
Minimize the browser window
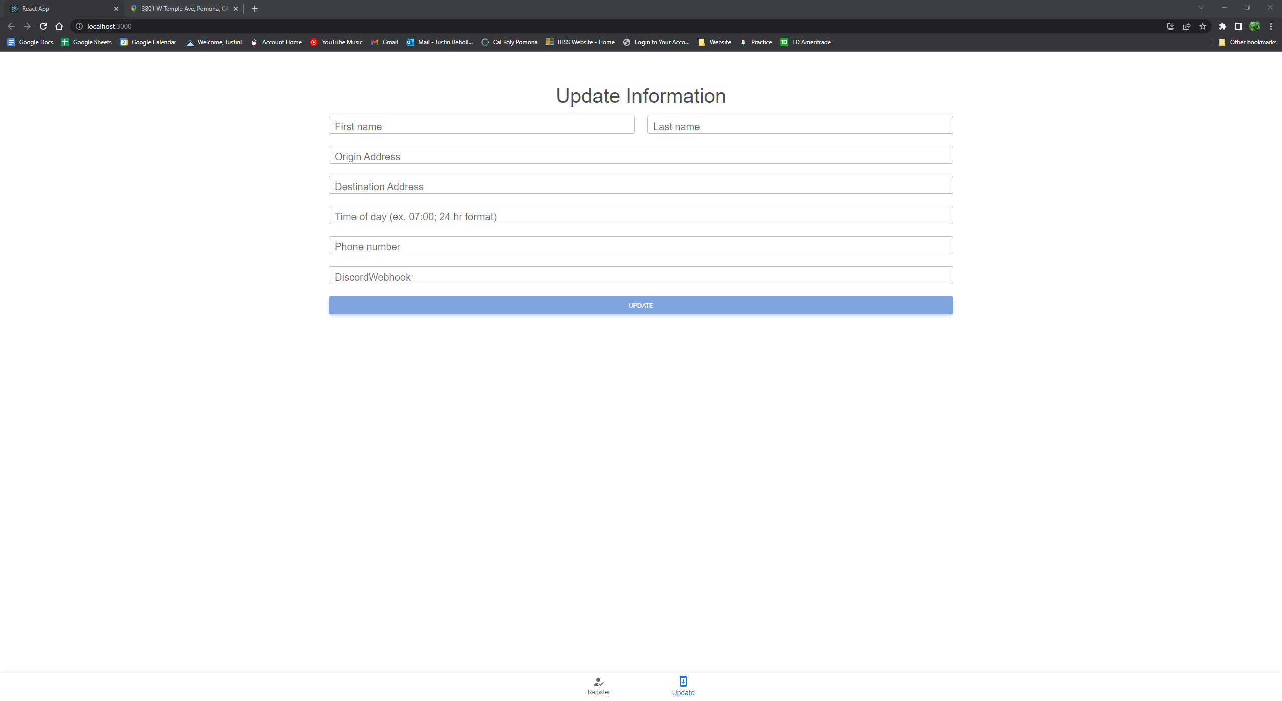click(x=1224, y=7)
